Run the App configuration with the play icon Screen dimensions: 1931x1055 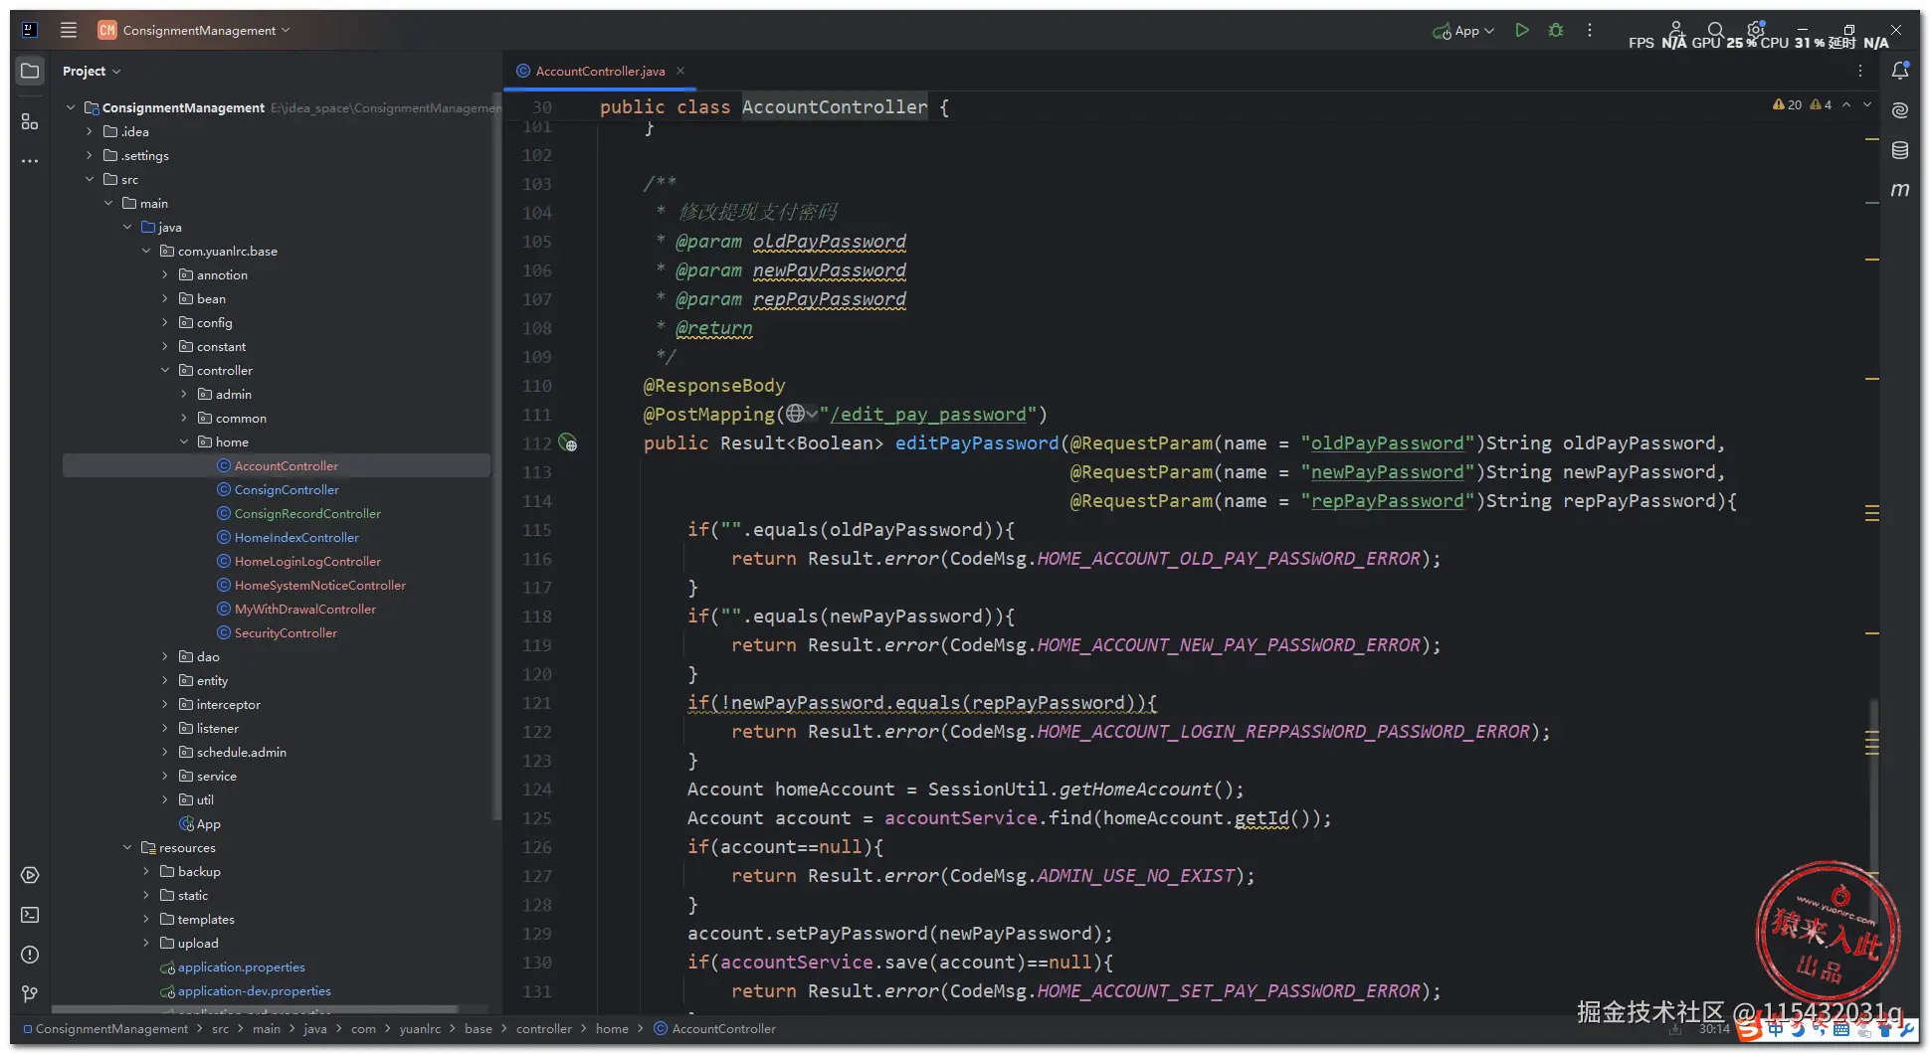point(1522,30)
